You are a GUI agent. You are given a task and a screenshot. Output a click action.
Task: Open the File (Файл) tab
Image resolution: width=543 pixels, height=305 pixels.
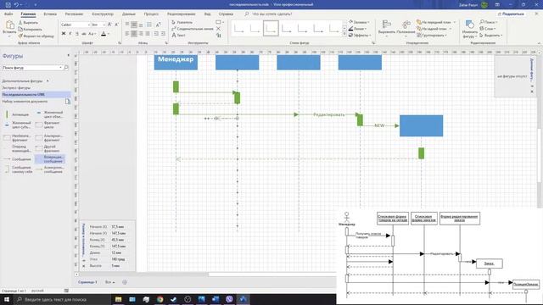8,14
